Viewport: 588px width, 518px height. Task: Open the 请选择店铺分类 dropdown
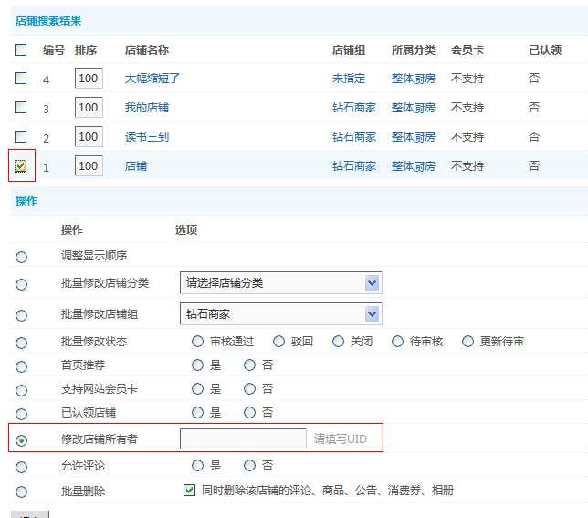[x=281, y=283]
